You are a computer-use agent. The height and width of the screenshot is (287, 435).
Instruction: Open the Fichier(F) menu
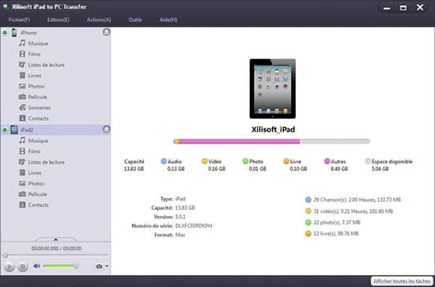pyautogui.click(x=19, y=20)
